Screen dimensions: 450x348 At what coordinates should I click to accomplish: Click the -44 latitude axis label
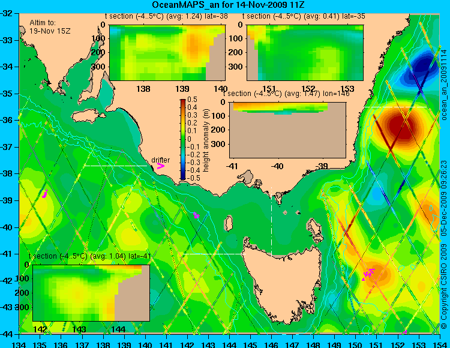click(x=7, y=334)
